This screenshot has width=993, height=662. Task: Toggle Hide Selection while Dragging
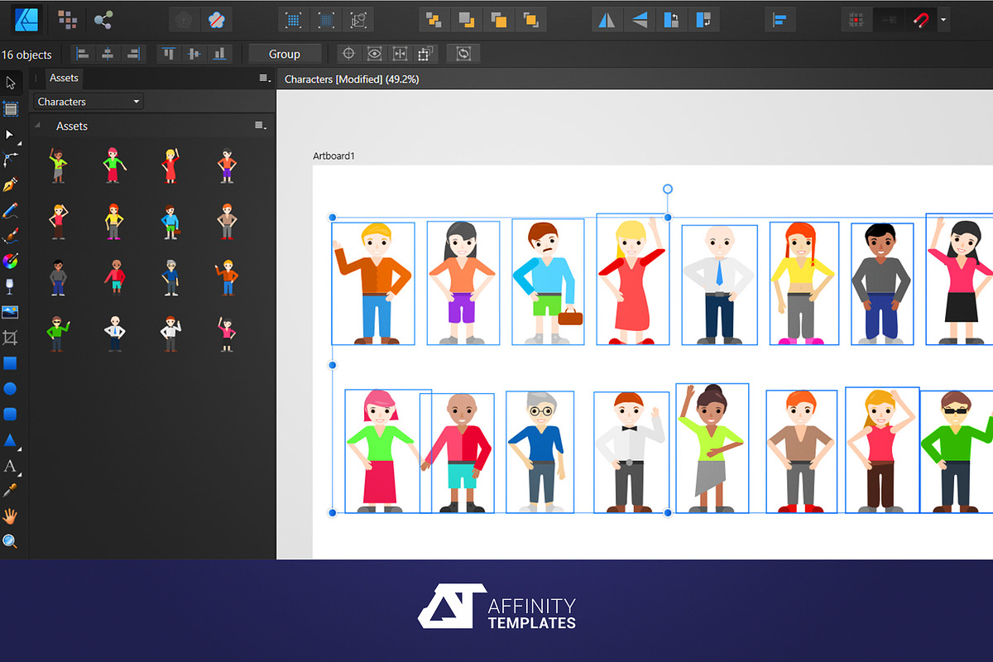375,54
